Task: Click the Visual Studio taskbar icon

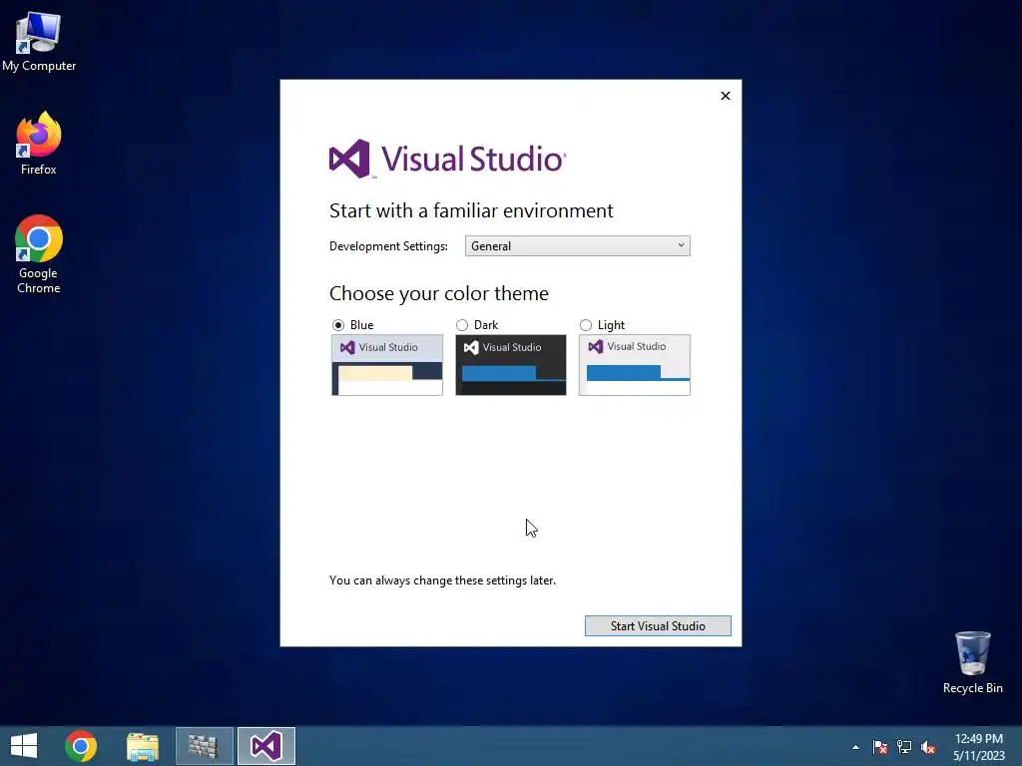Action: 266,746
